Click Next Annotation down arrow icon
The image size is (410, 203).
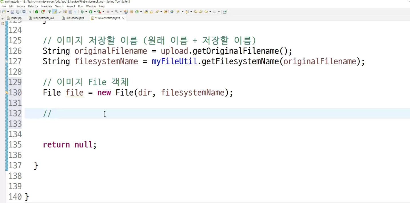178,12
